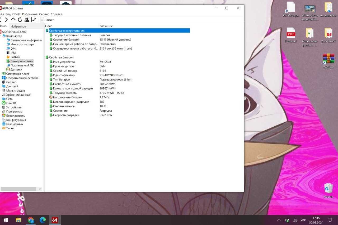The width and height of the screenshot is (338, 225).
Task: Select the Состояние батарей row
Action: click(x=118, y=40)
